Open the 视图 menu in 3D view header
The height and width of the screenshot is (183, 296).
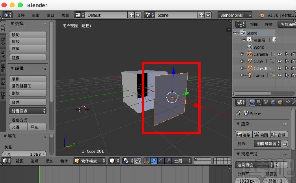19,161
